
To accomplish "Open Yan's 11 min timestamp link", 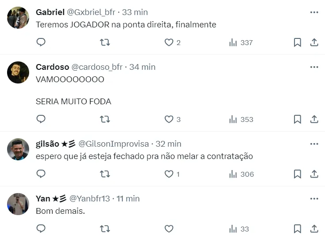I will (128, 199).
